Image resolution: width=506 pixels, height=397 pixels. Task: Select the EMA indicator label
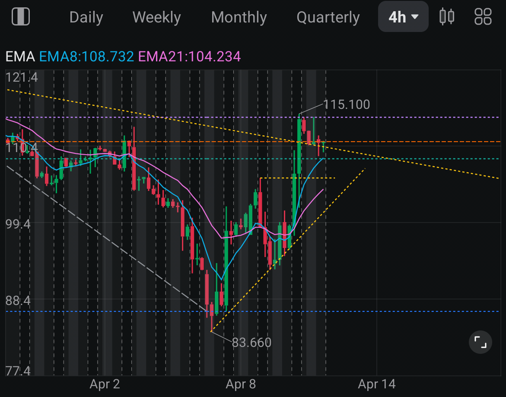[x=20, y=57]
